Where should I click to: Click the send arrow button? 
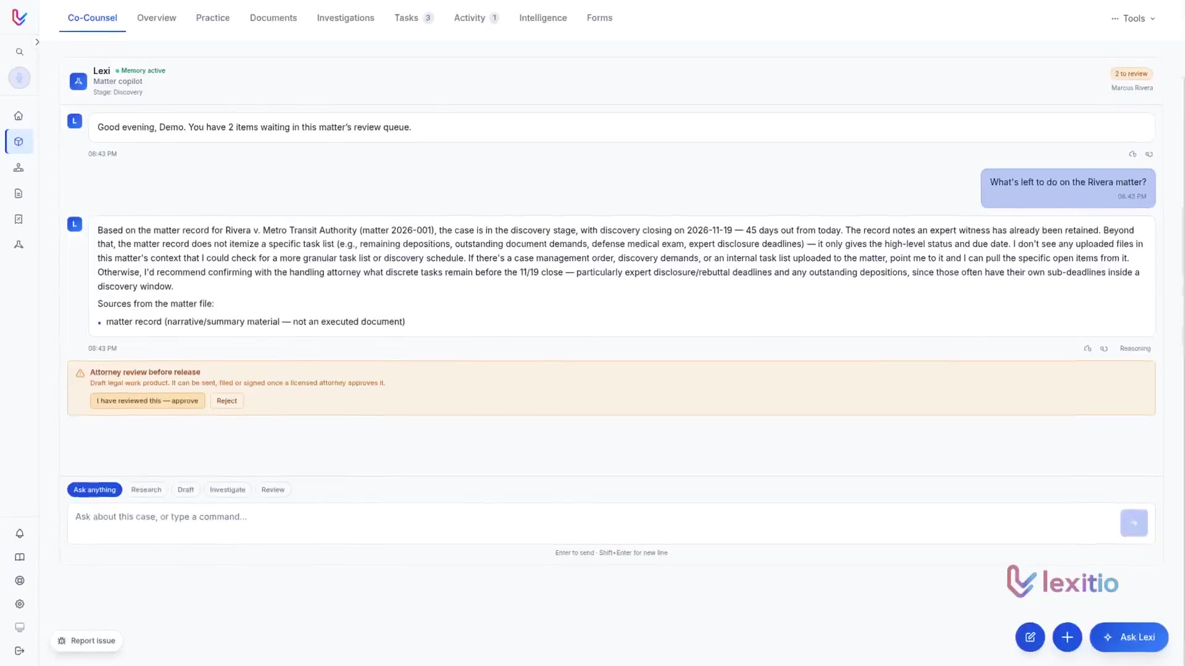pos(1134,523)
